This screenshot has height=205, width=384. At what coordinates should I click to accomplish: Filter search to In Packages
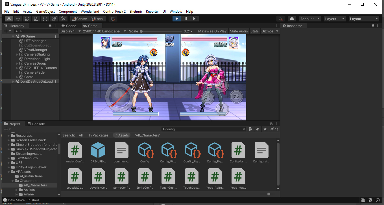tap(99, 135)
